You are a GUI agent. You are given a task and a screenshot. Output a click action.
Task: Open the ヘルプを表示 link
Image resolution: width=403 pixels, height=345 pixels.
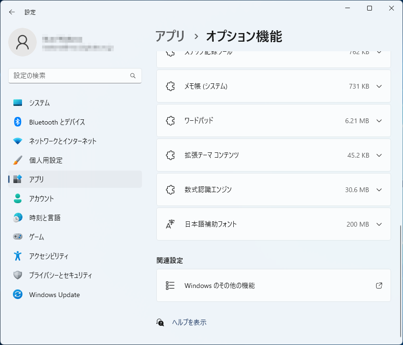point(189,322)
